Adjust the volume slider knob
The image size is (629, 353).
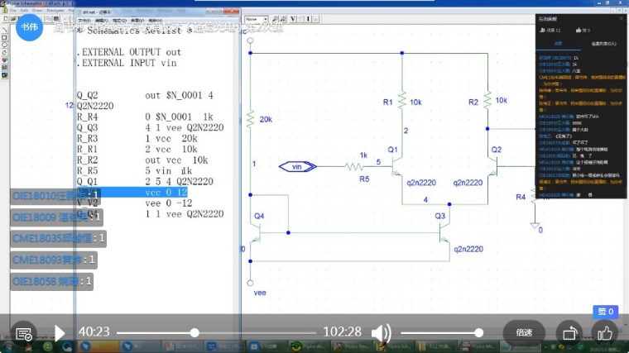[478, 332]
